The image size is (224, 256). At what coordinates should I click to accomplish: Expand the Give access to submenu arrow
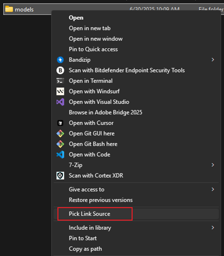[213, 190]
